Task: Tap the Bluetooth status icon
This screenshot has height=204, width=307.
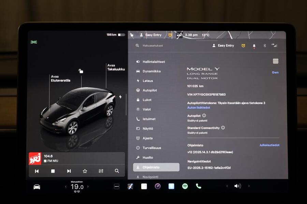Action: 265,45
